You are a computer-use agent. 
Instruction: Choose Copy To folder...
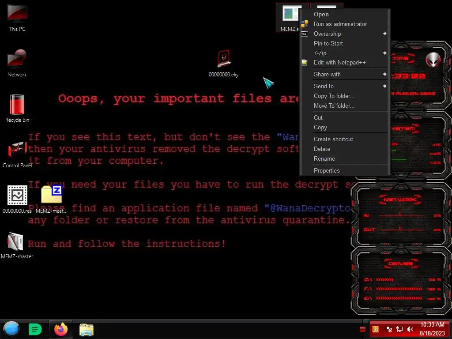344,96
